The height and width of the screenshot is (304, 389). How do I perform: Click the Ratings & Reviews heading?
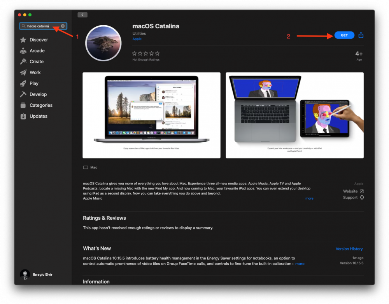tap(104, 218)
